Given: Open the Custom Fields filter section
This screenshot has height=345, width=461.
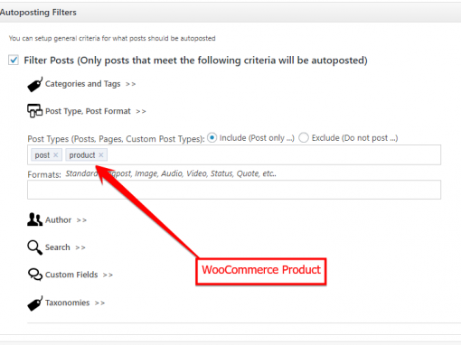Looking at the screenshot, I should [x=79, y=275].
